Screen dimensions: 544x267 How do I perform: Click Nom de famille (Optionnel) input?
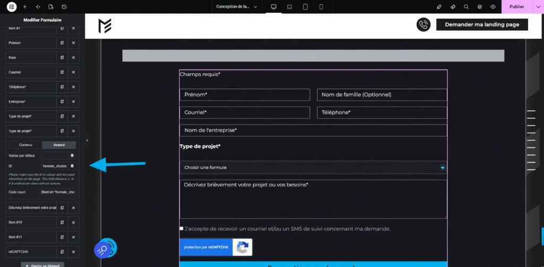tap(382, 95)
